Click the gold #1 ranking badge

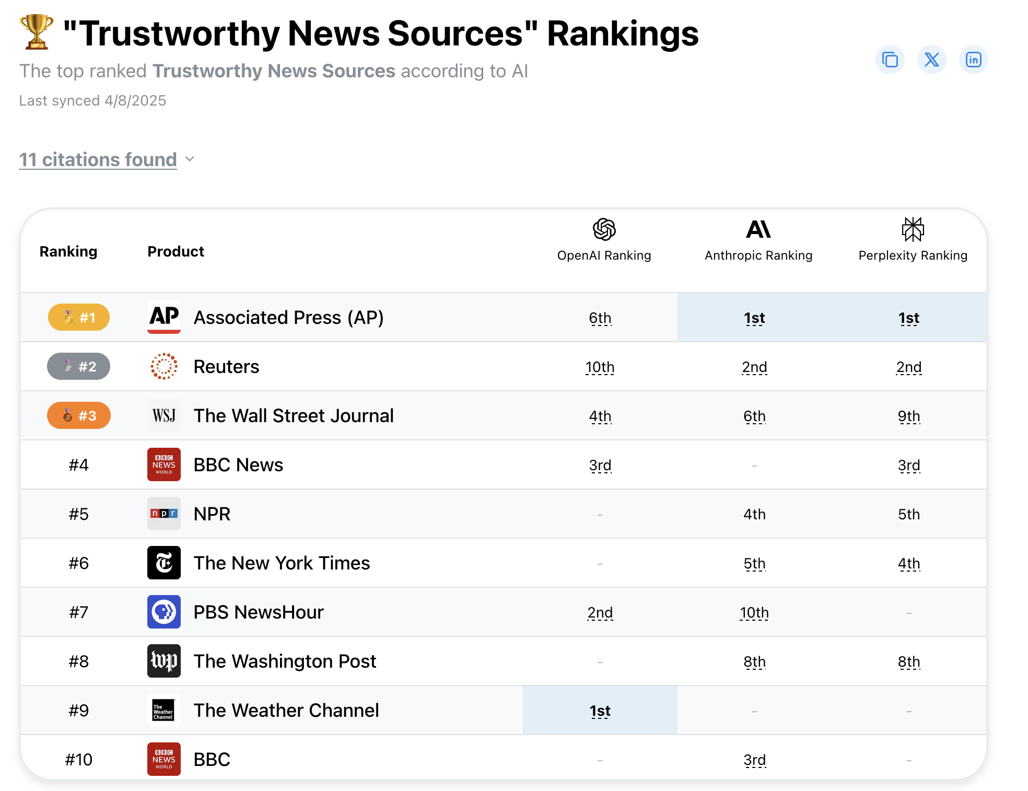(79, 317)
